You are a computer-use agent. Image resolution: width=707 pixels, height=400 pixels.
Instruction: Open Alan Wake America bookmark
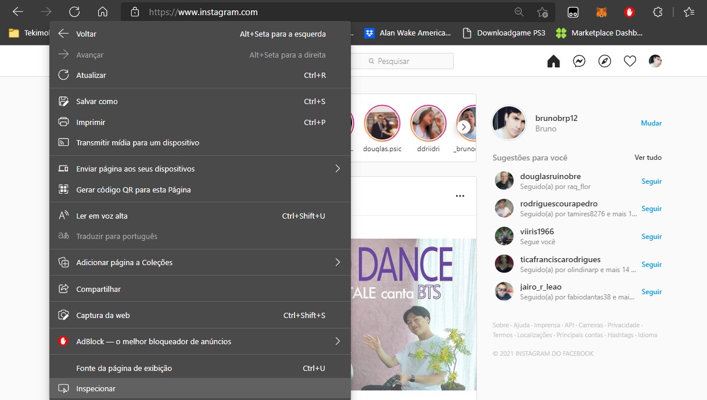[408, 33]
